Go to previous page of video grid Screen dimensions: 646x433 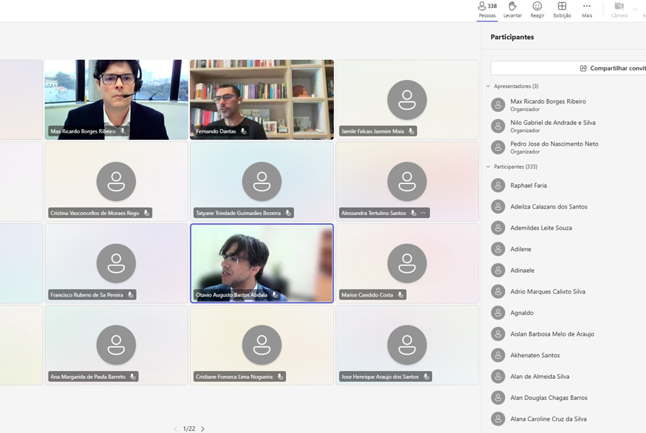coord(176,429)
